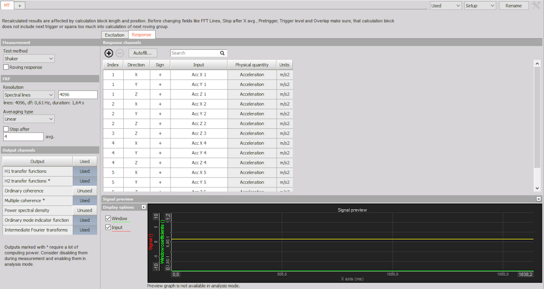Select the Acc X 4 input cell
The width and height of the screenshot is (544, 289).
click(199, 143)
